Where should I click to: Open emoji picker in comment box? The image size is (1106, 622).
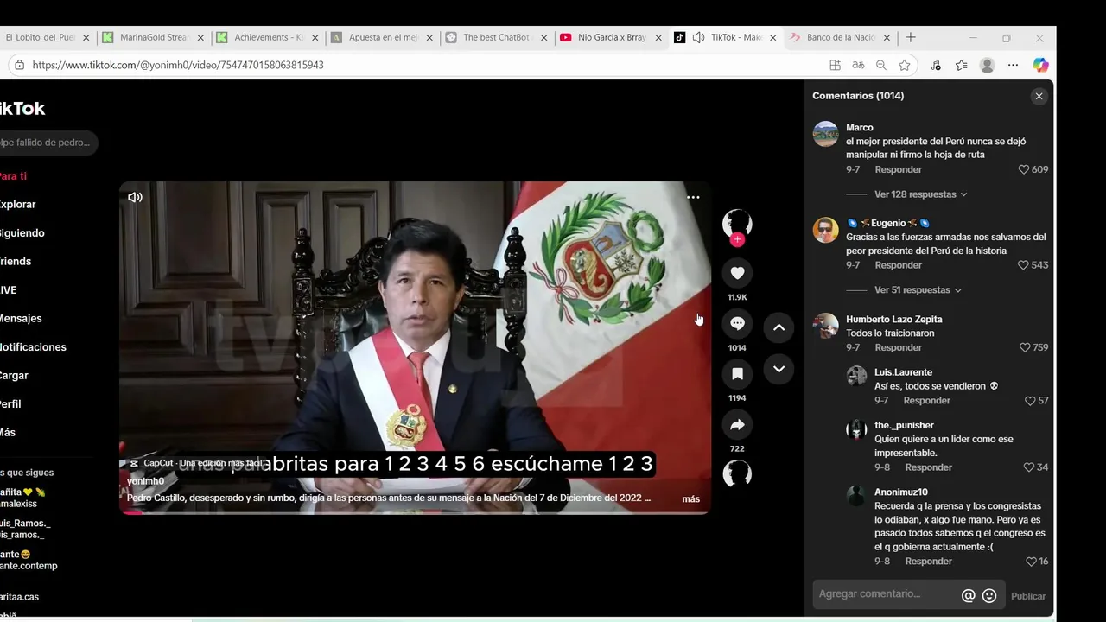(989, 596)
